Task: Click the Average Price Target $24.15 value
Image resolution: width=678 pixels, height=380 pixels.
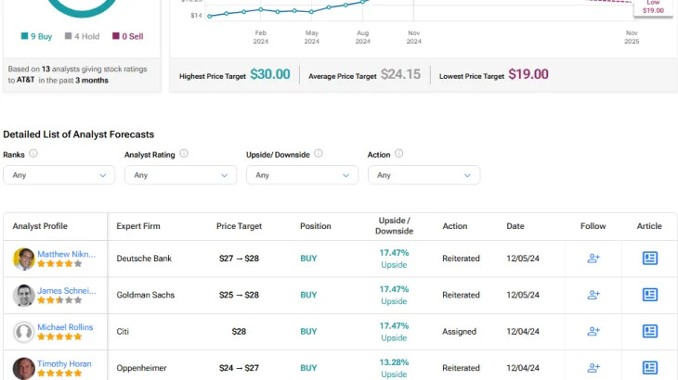Action: [401, 74]
